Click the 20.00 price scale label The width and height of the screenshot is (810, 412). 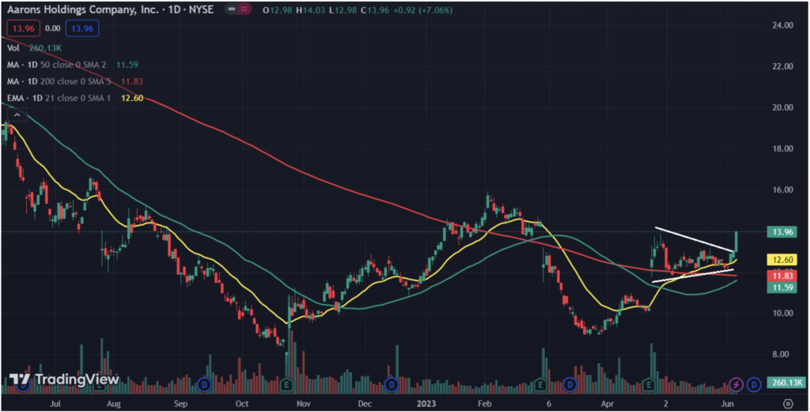782,107
